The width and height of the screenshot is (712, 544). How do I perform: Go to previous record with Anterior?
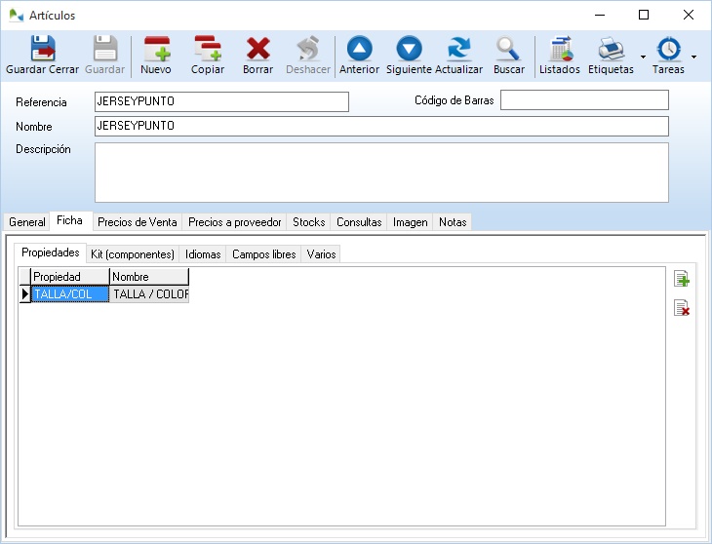coord(359,50)
